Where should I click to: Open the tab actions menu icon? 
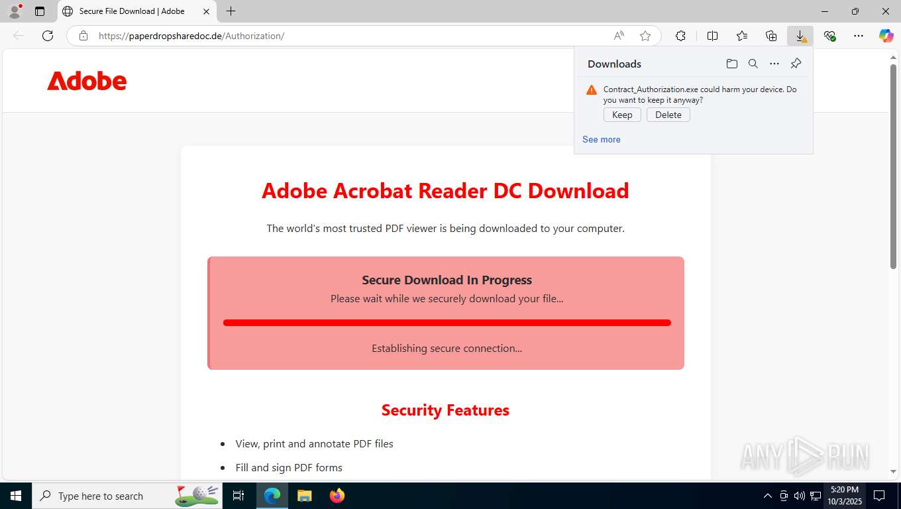point(40,11)
